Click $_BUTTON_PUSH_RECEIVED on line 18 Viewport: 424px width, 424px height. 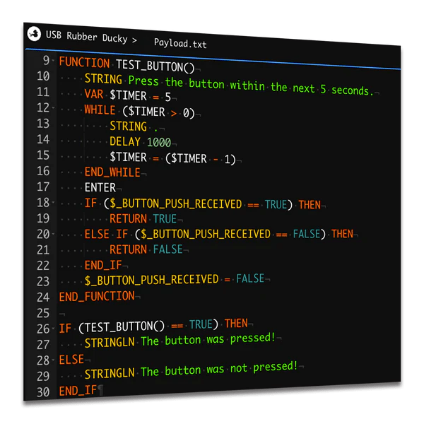click(x=175, y=204)
